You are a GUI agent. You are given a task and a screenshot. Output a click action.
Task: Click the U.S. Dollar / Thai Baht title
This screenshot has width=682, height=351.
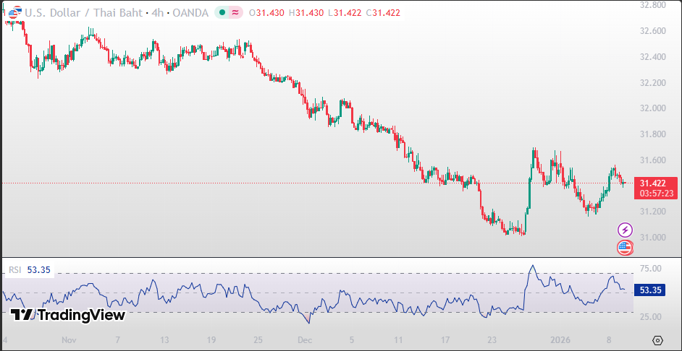click(83, 13)
